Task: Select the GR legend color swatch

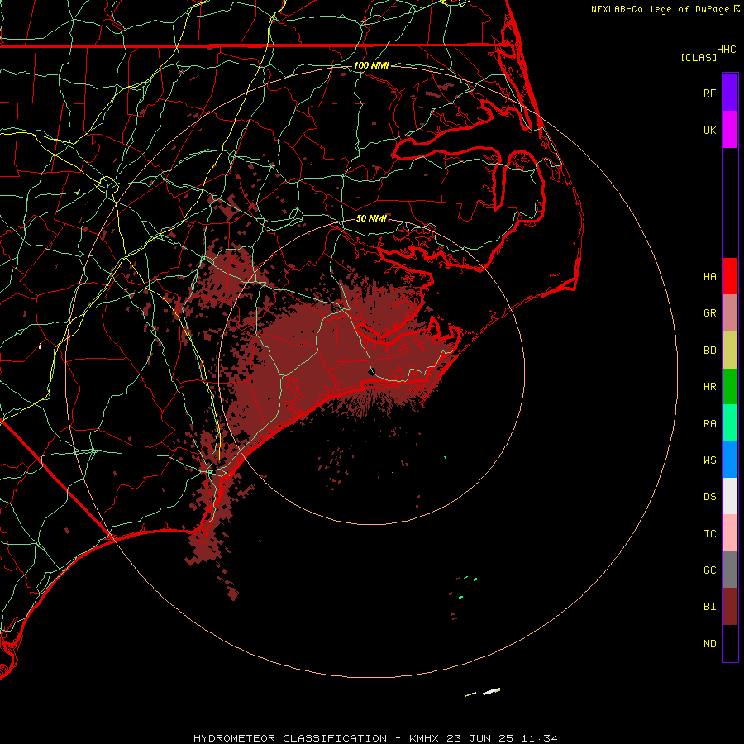Action: coord(730,313)
